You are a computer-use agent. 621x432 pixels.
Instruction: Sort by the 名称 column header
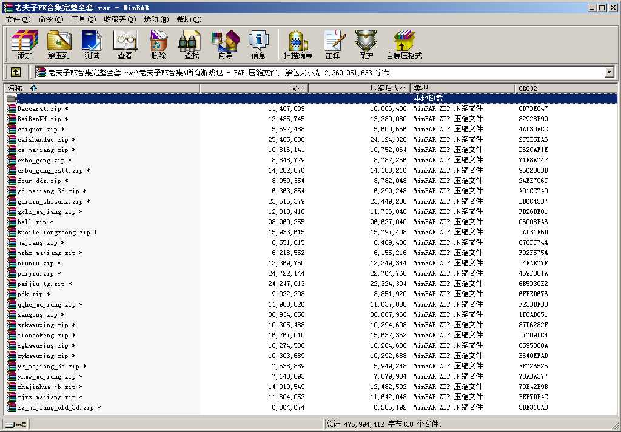tap(101, 88)
